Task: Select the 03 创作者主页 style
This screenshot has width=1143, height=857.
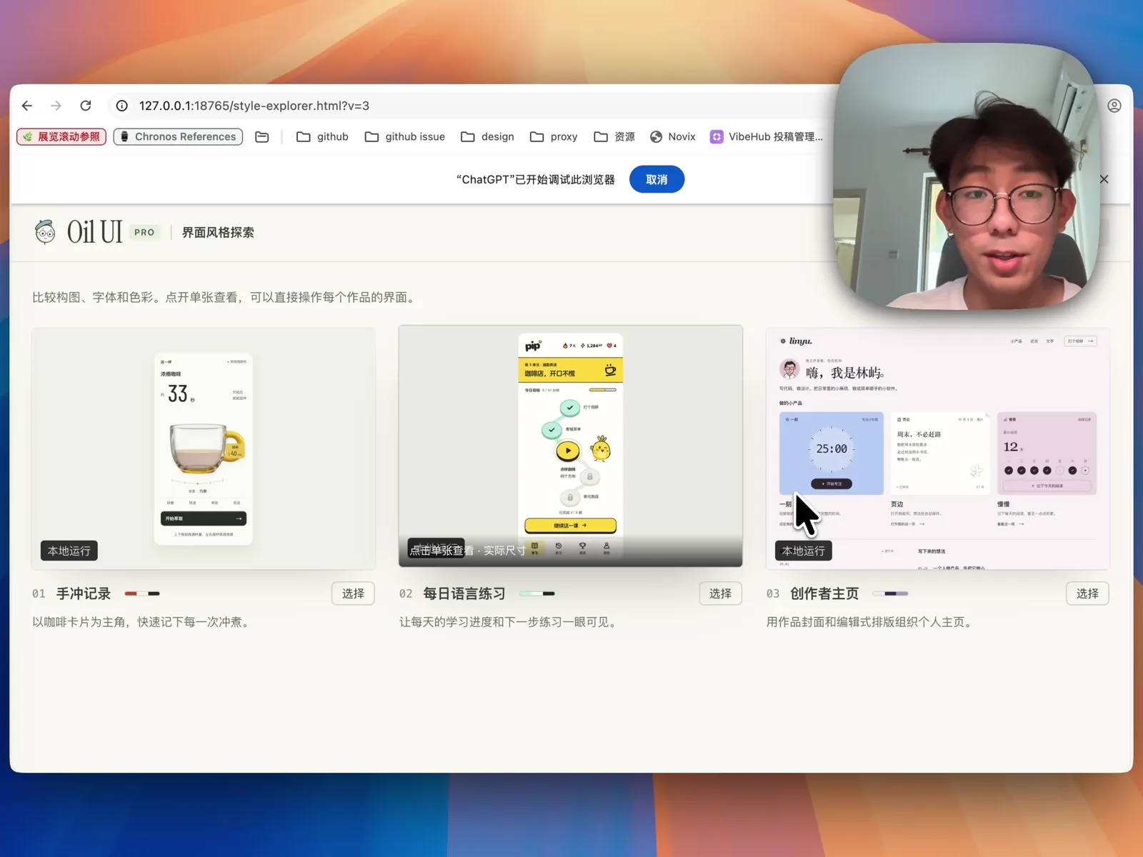Action: 1087,593
